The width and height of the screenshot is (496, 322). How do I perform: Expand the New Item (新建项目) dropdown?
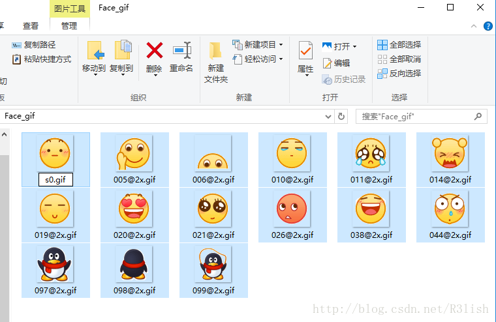281,45
